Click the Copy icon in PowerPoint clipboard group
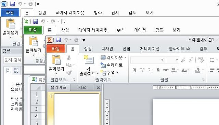This screenshot has width=219, height=125. (69, 65)
